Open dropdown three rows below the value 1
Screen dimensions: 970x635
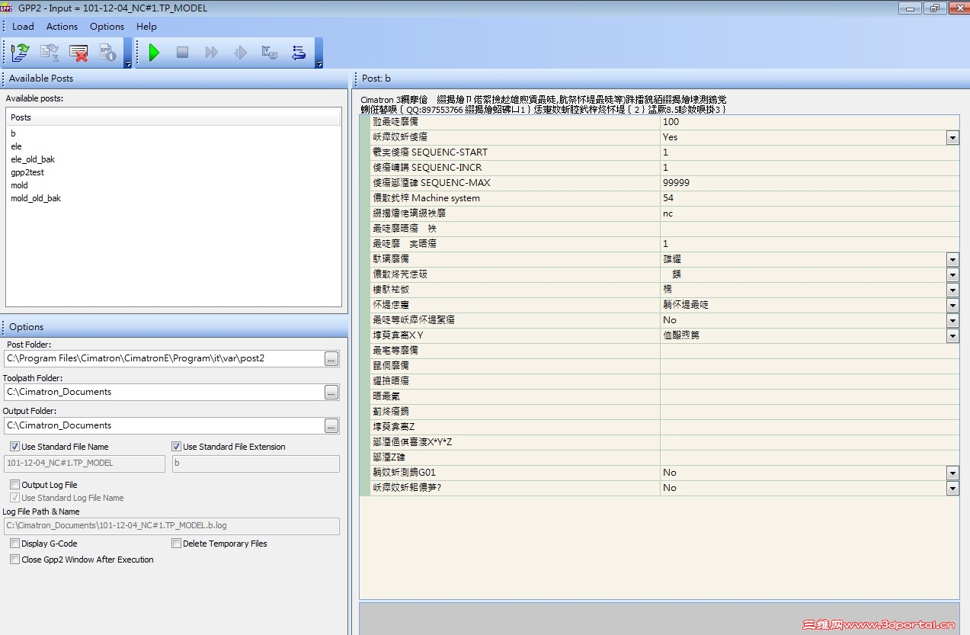(x=952, y=290)
